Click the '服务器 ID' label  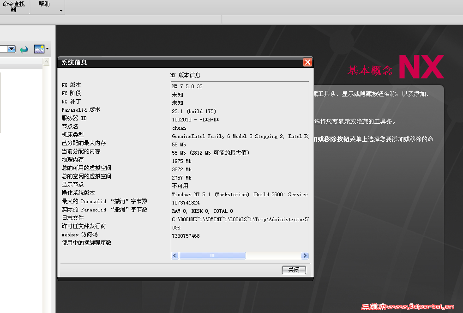tap(74, 118)
